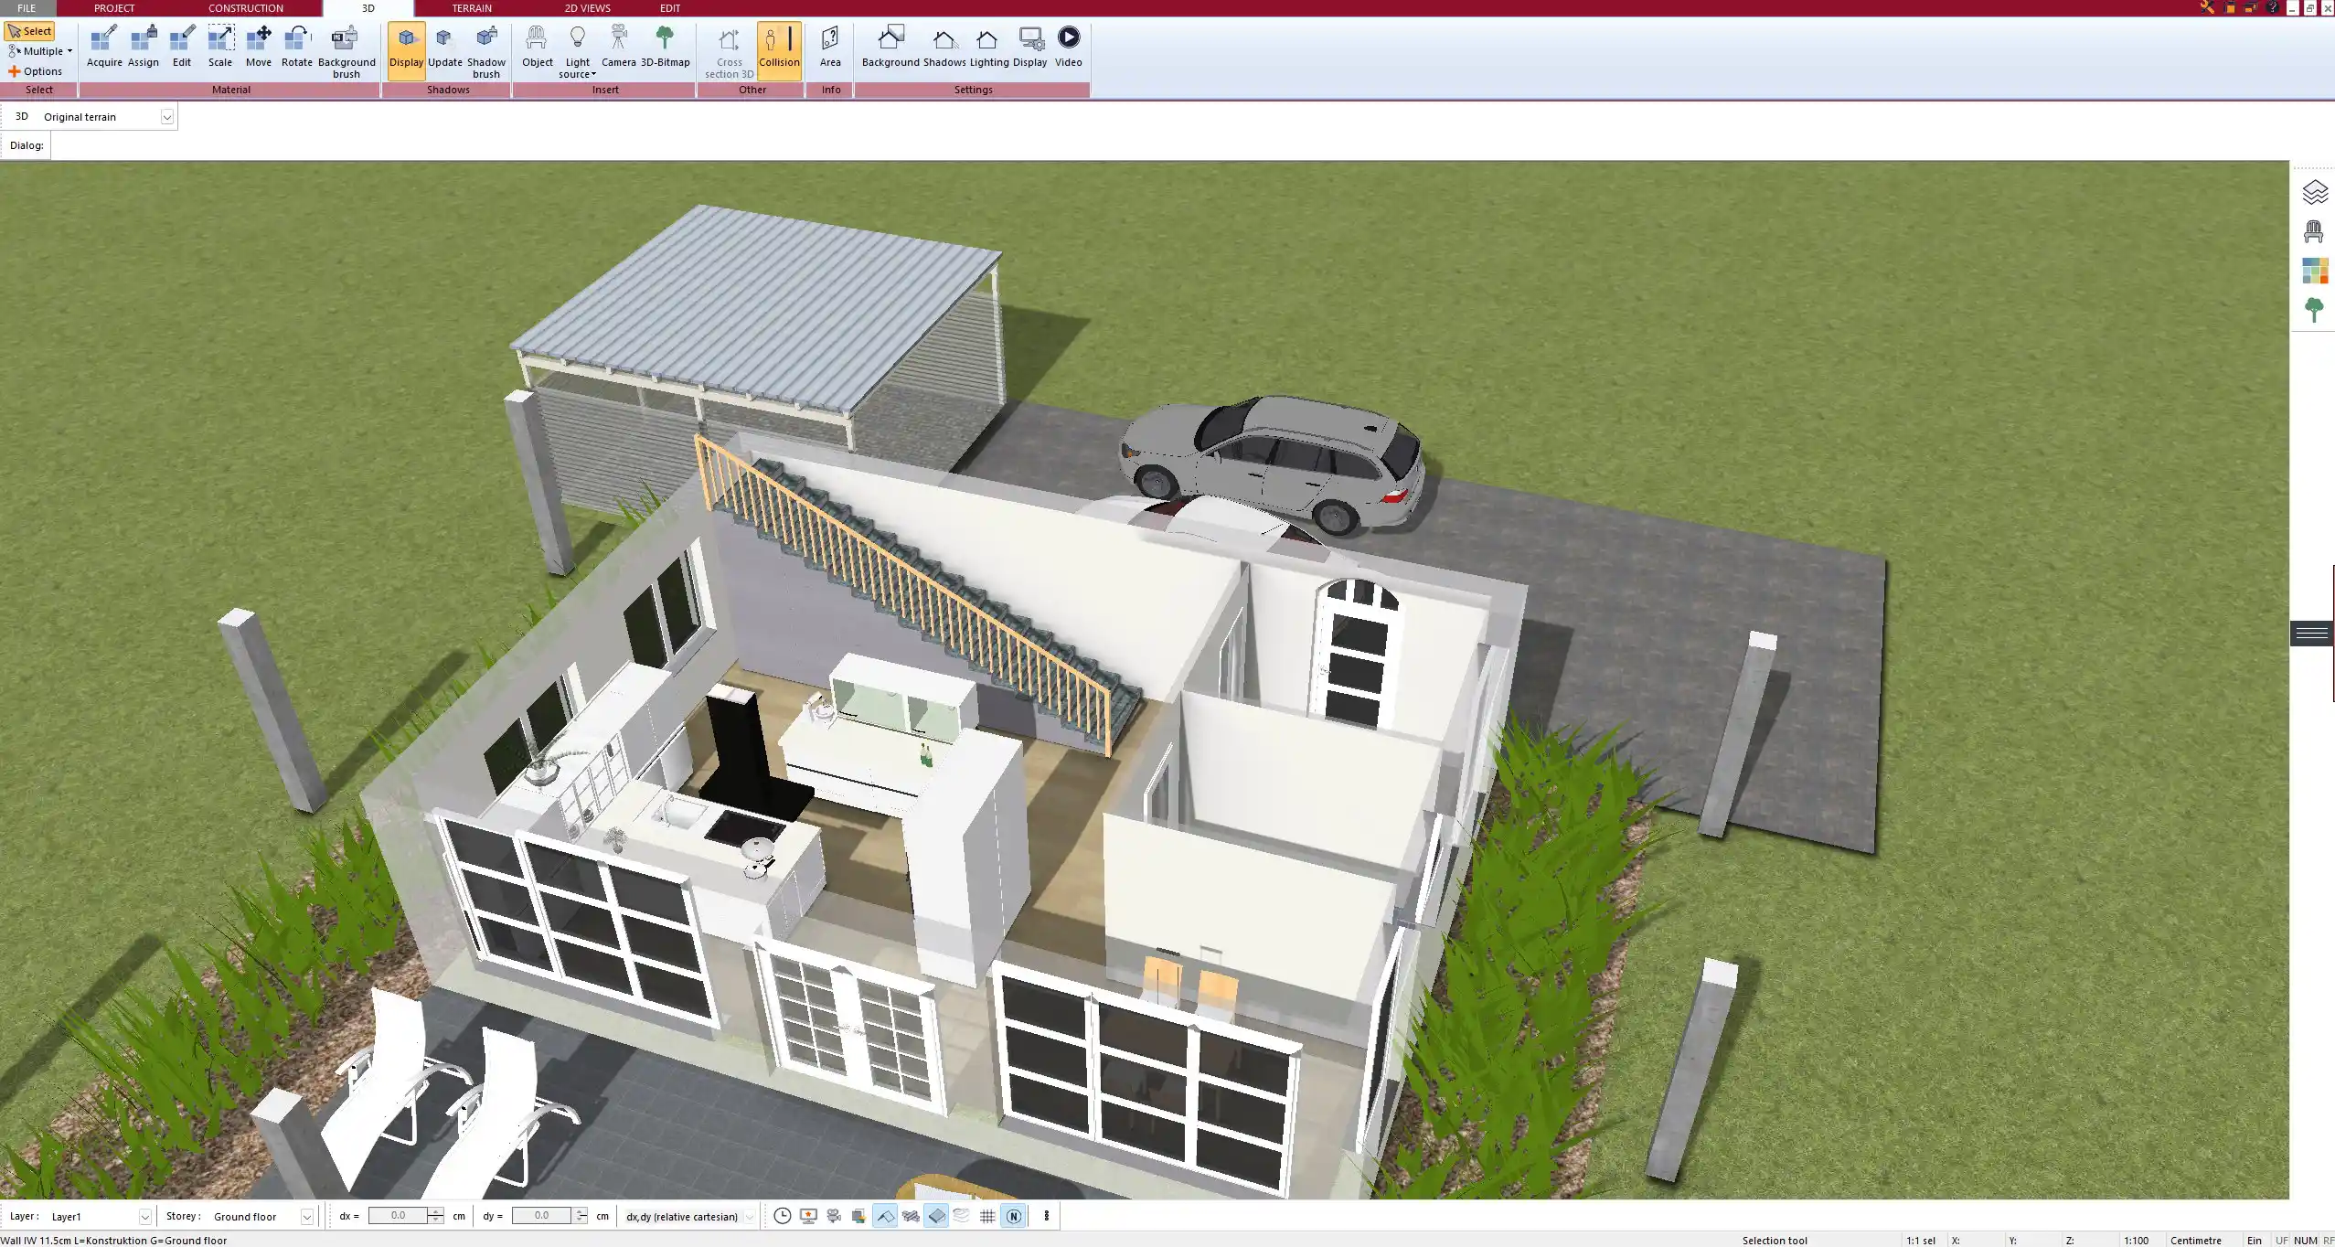Open the Ground floor storey dropdown

pos(307,1217)
